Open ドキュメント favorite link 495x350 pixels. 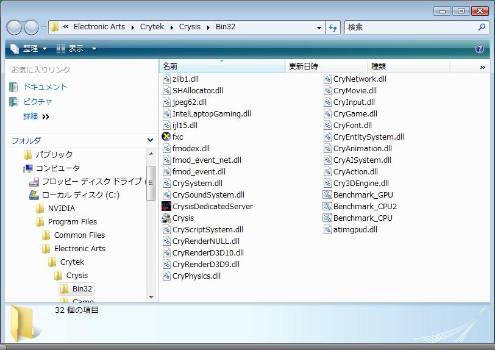pos(45,87)
